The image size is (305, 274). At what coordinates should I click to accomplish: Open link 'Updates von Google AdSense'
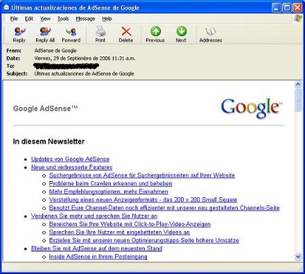tap(70, 159)
